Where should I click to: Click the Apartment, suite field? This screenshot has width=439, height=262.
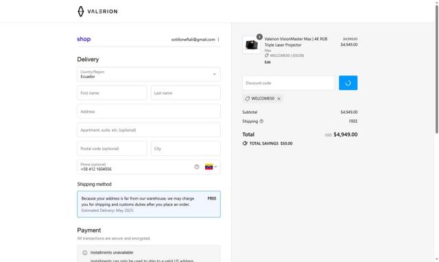coord(149,130)
